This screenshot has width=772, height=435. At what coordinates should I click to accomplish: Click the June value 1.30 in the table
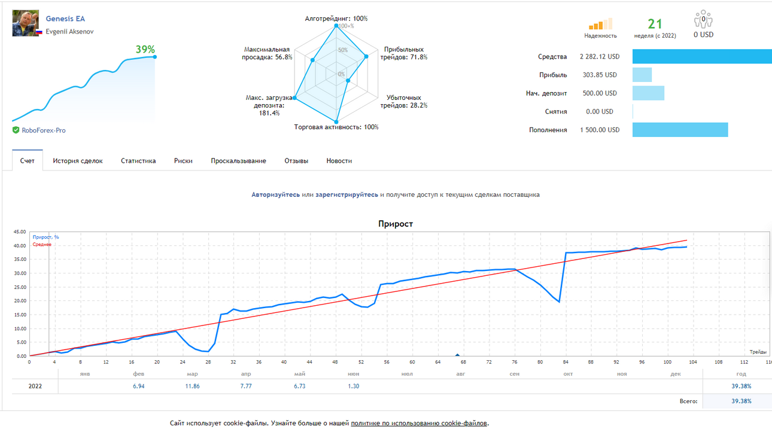(353, 386)
